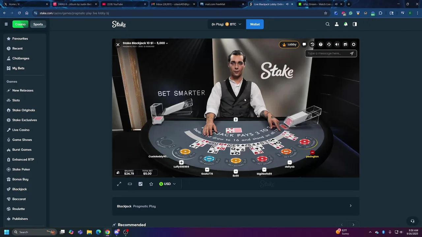Mute the game sound

click(x=337, y=44)
